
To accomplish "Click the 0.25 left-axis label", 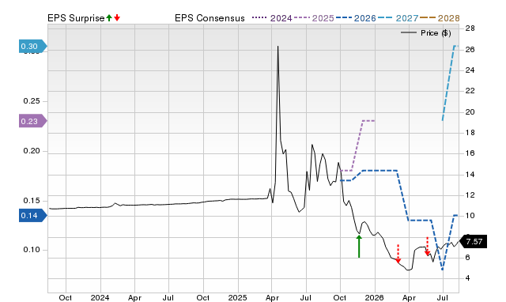I will 32,101.
